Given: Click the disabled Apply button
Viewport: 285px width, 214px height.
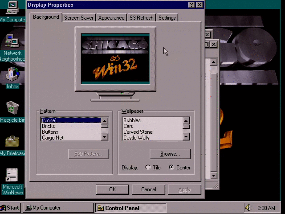Looking at the screenshot, I should coord(184,189).
